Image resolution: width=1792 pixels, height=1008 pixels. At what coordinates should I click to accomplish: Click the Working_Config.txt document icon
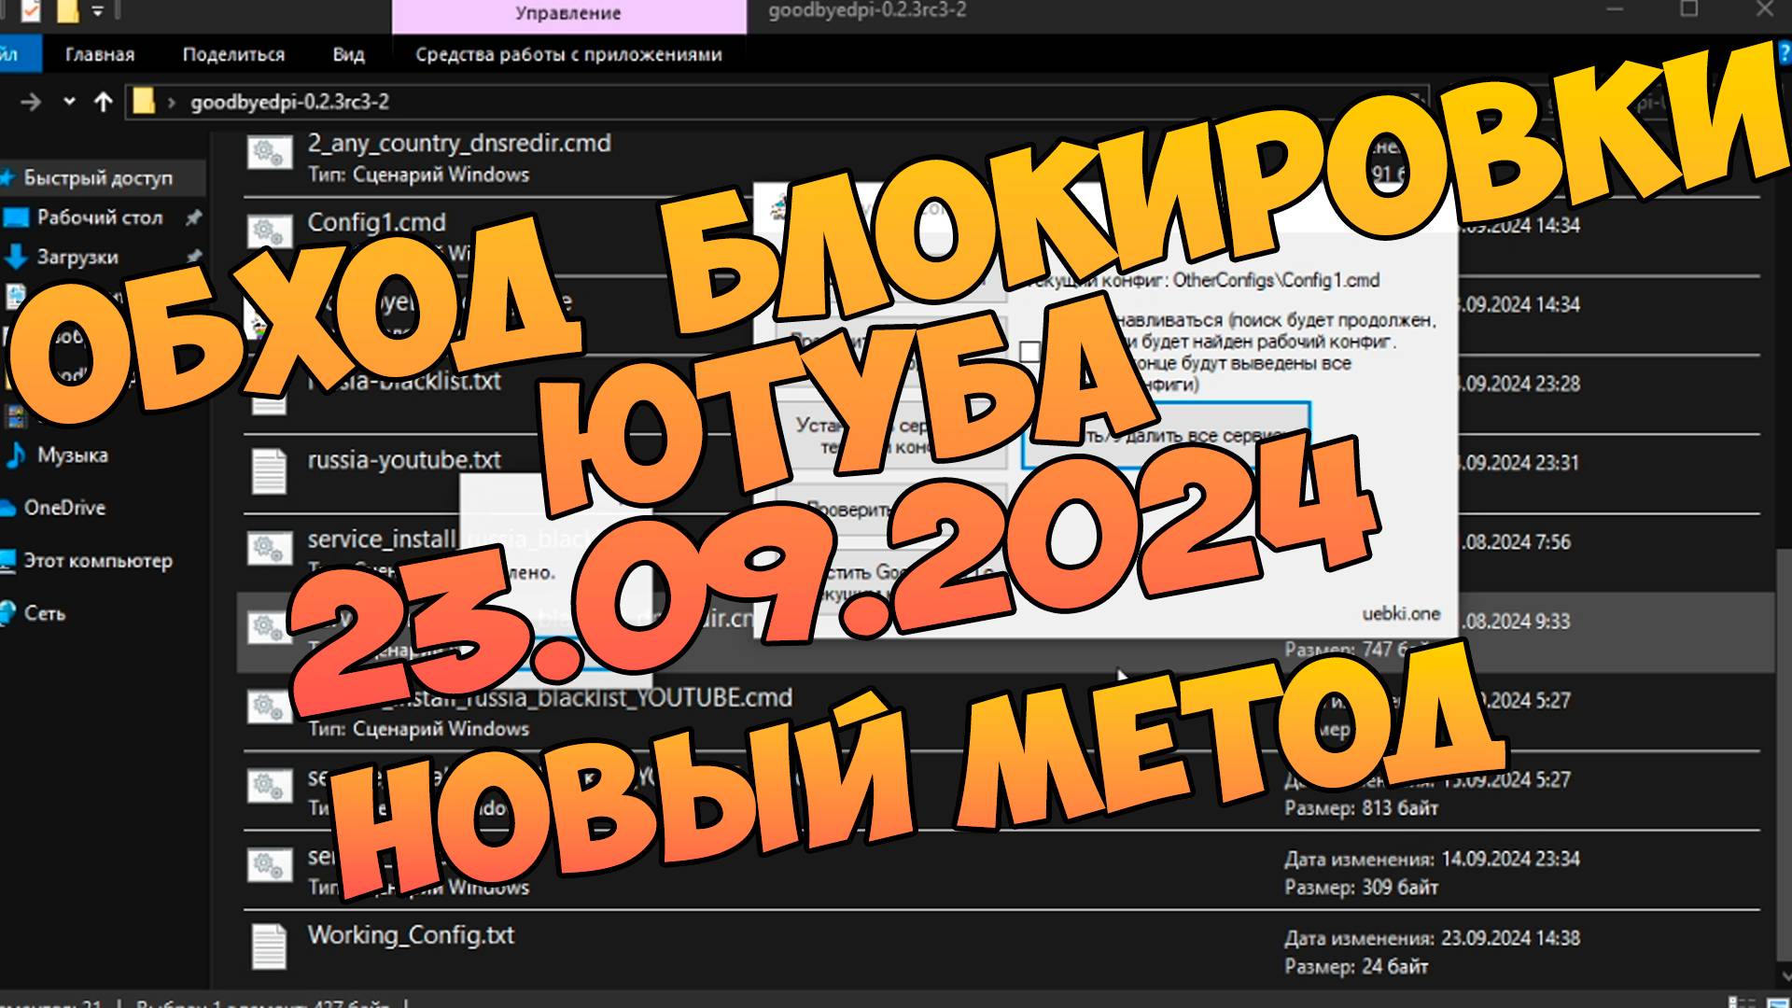(269, 945)
